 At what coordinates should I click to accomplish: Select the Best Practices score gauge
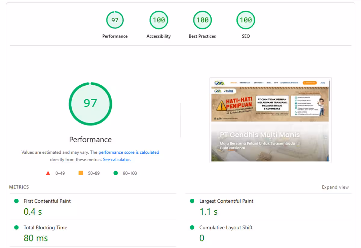[x=202, y=20]
